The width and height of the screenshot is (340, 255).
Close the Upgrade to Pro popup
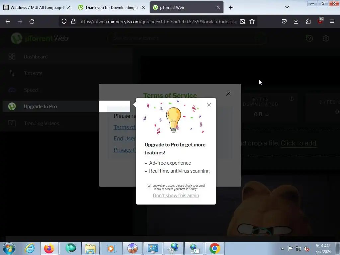209,105
